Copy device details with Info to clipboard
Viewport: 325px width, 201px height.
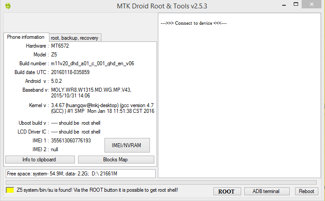[39, 160]
